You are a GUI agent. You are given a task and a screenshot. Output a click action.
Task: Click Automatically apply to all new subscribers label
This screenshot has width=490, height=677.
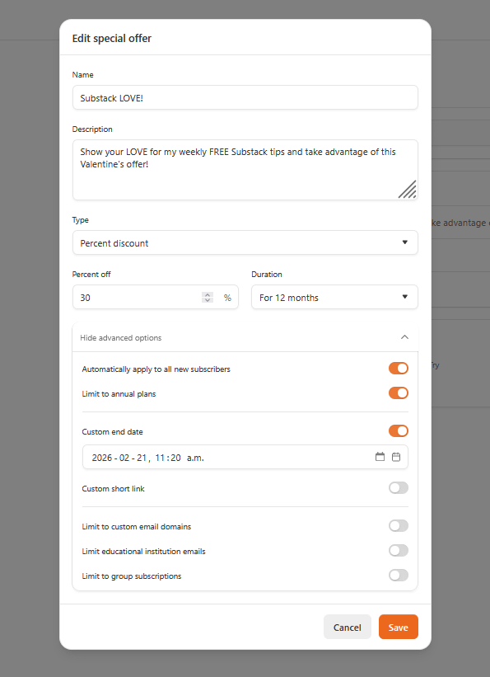(156, 369)
